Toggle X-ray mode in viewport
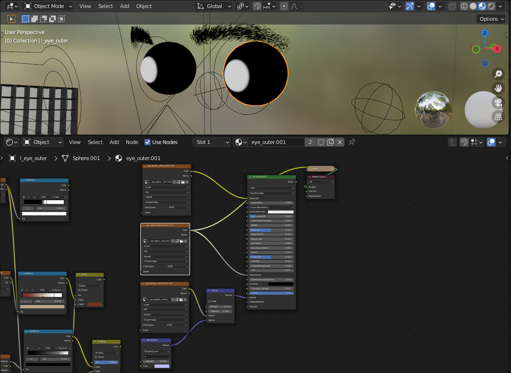This screenshot has height=373, width=511. point(452,6)
